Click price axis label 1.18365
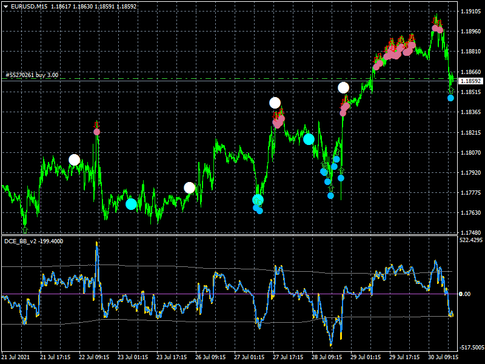This screenshot has width=485, height=364. 471,112
